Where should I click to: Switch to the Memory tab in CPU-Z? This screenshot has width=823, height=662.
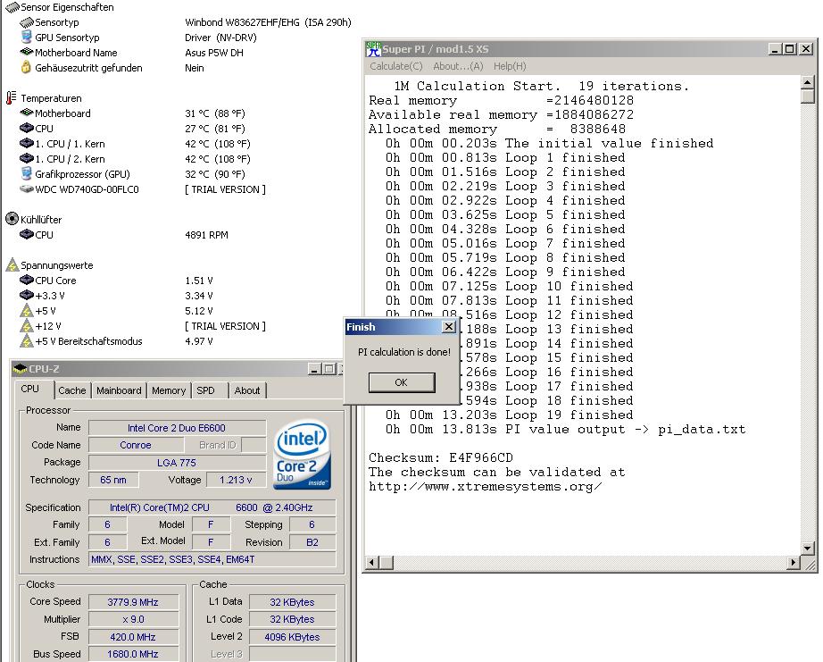pyautogui.click(x=169, y=390)
